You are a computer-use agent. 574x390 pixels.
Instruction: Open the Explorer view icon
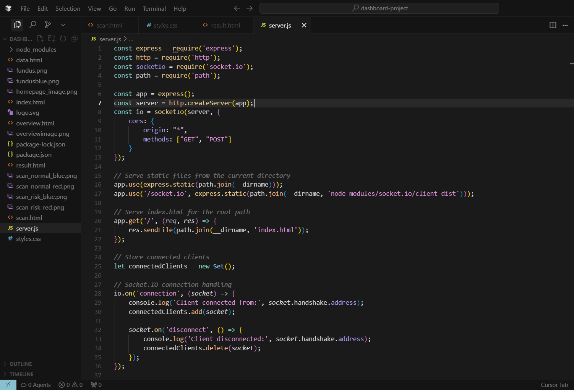click(17, 25)
